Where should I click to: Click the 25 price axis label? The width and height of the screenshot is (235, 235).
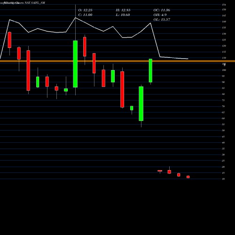(x=223, y=161)
